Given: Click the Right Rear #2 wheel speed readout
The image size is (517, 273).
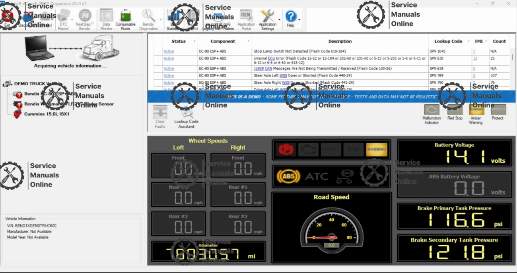Looking at the screenshot, I should click(x=238, y=224).
